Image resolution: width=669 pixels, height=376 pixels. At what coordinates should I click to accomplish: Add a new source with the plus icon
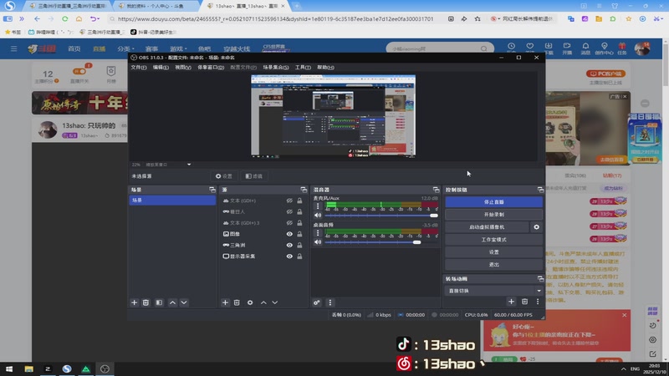[225, 302]
